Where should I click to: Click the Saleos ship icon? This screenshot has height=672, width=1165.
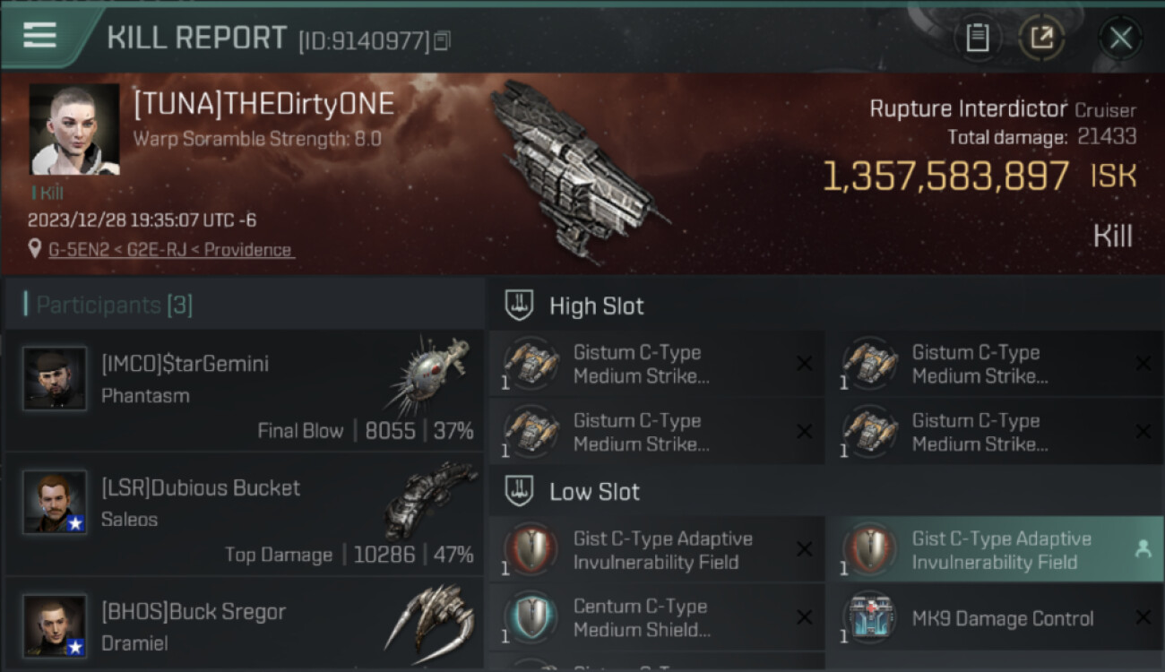click(x=431, y=499)
